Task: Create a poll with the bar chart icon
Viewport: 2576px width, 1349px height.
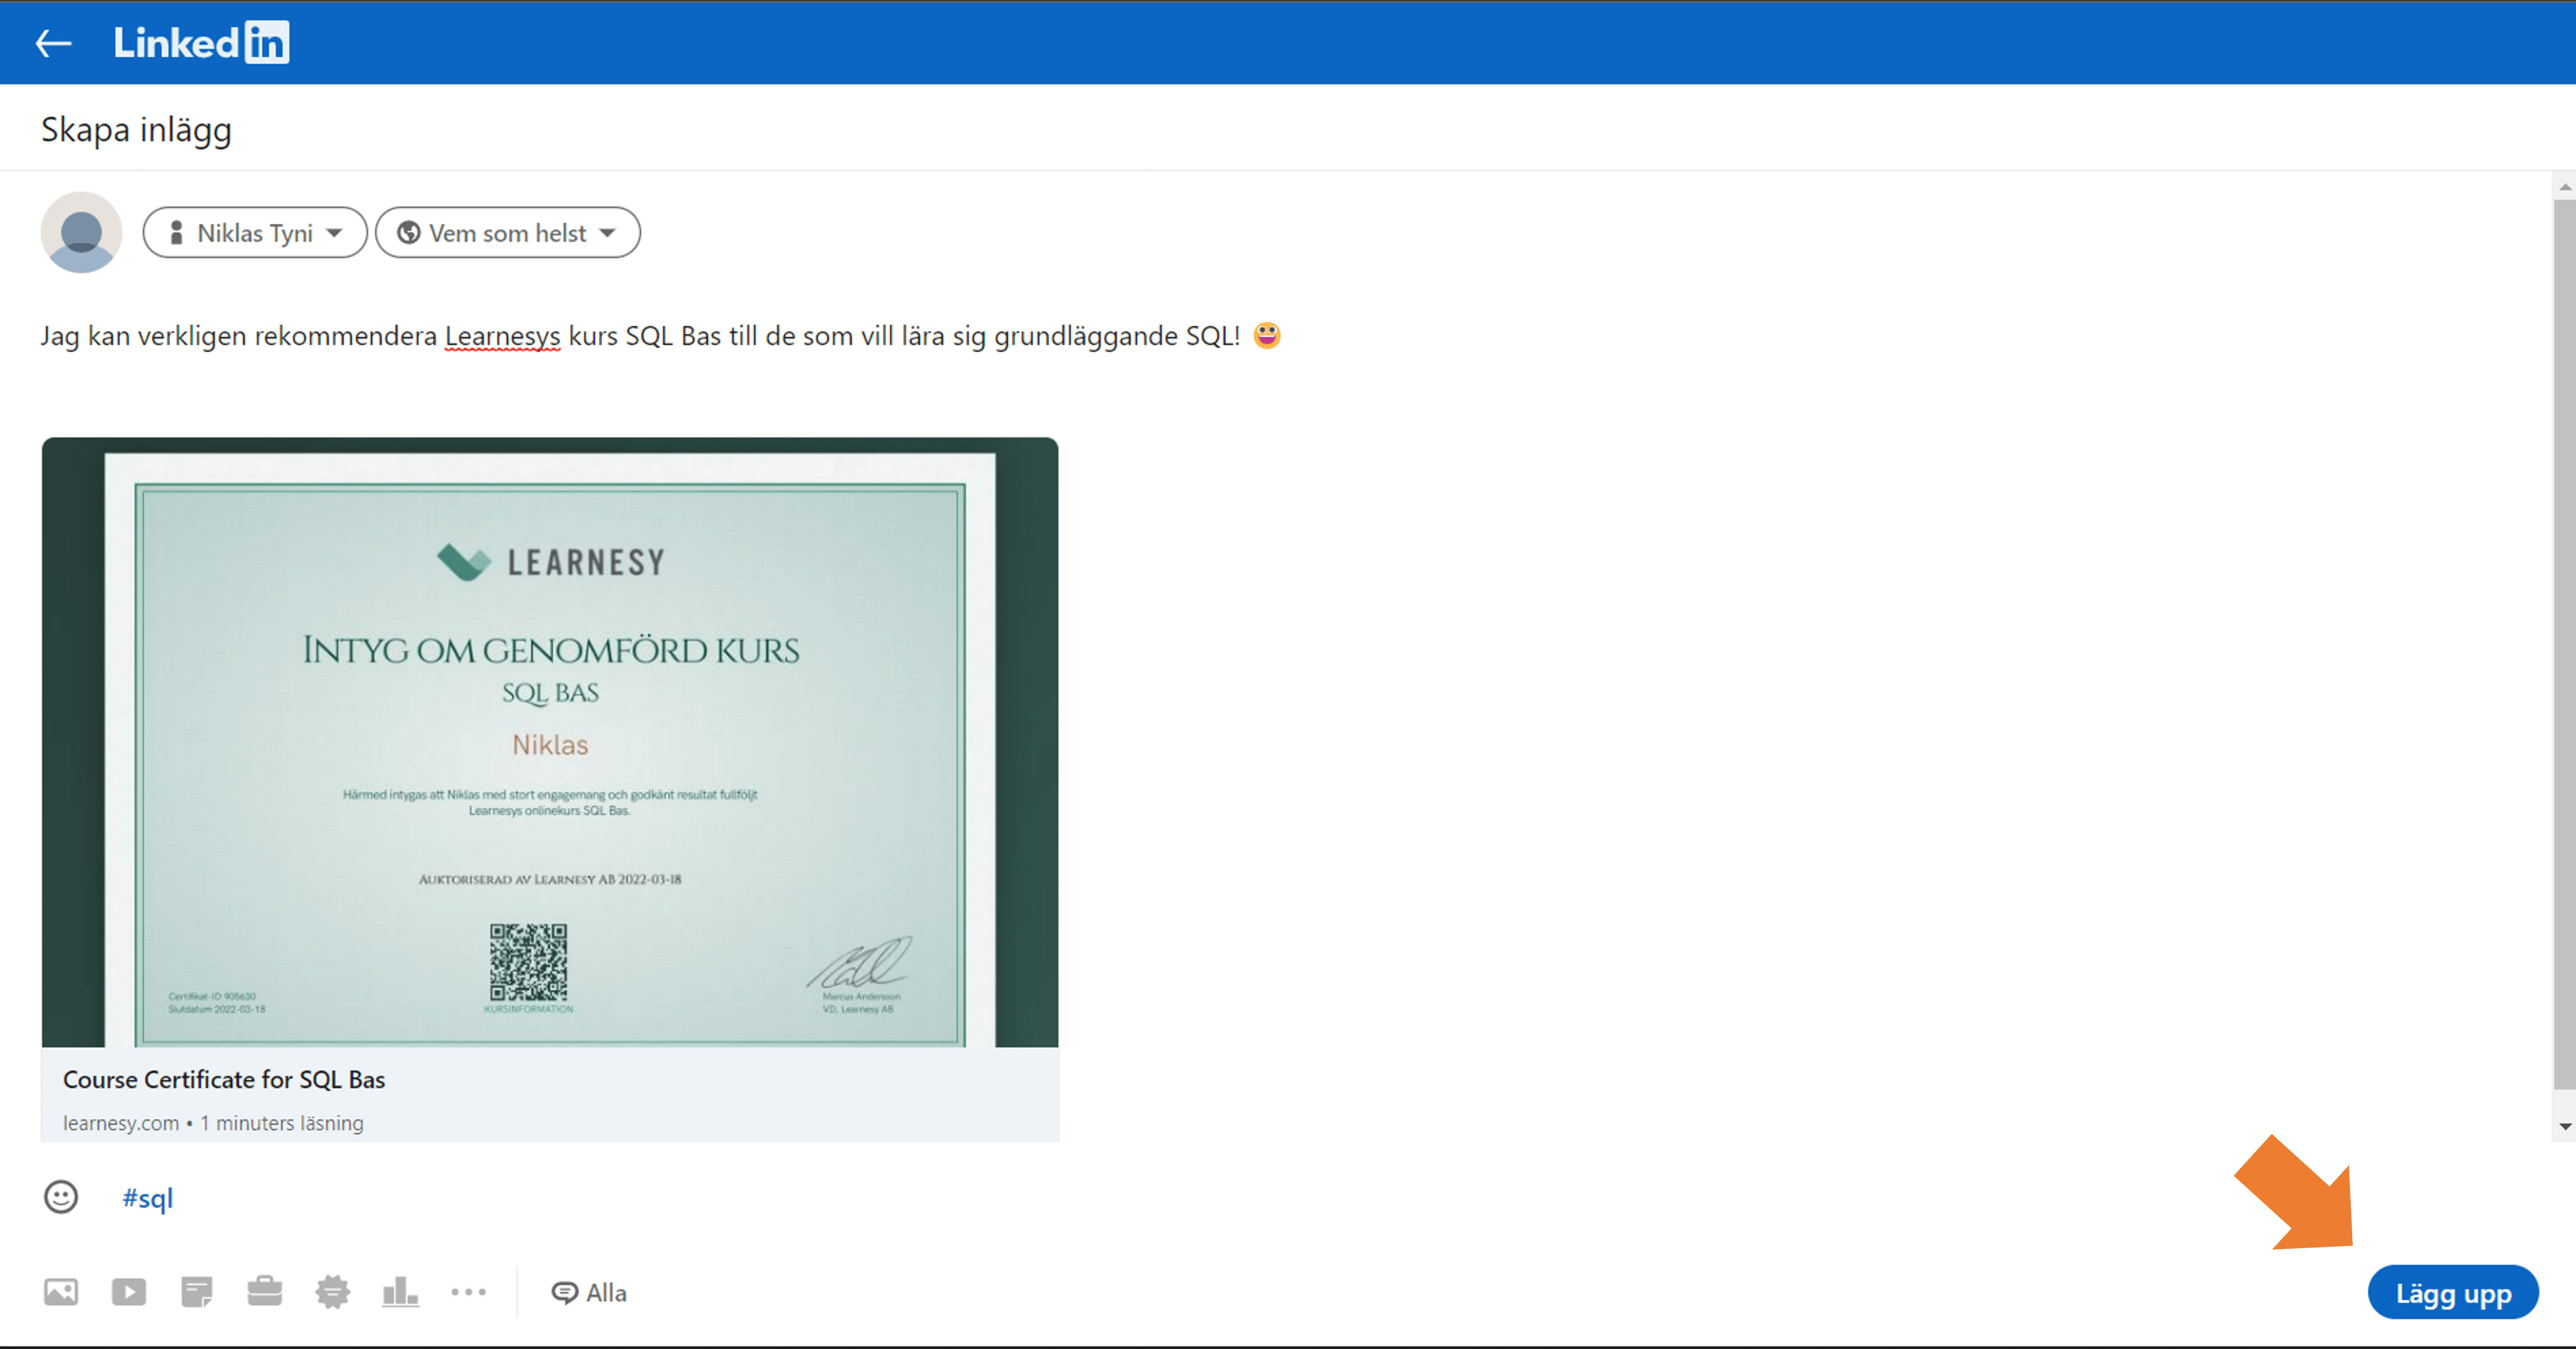Action: point(400,1292)
